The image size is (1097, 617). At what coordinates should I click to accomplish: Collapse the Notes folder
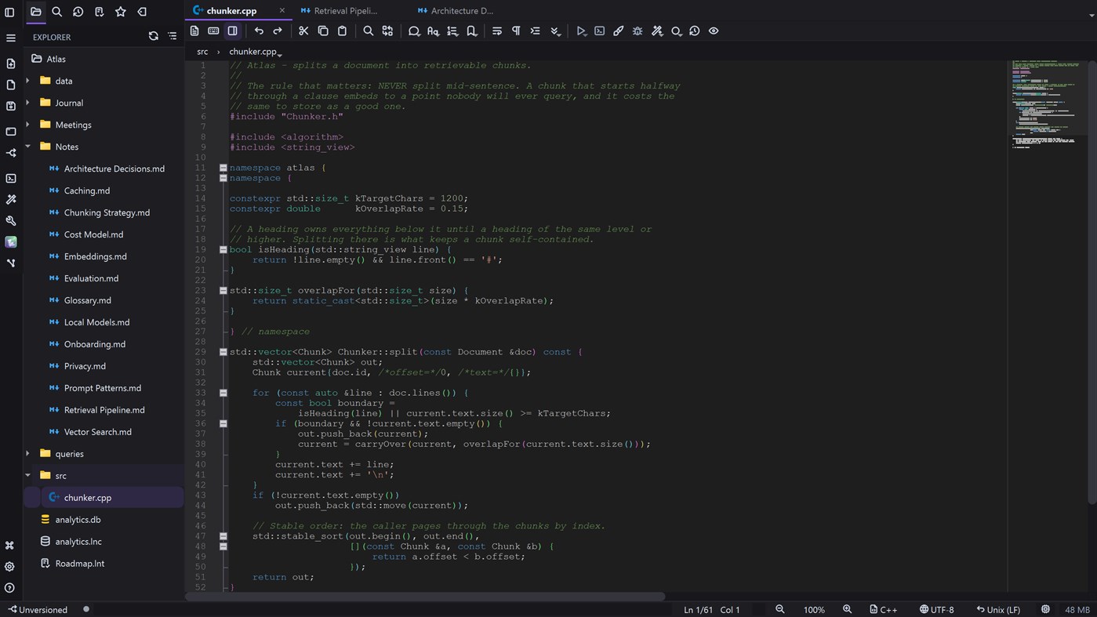(x=28, y=147)
